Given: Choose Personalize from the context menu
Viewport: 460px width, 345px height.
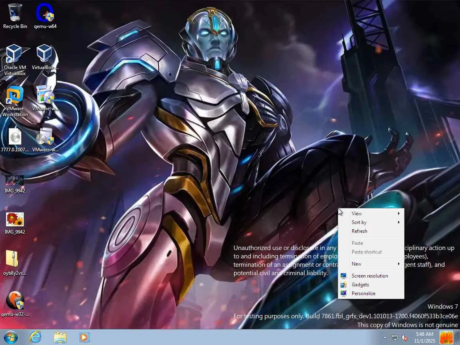Looking at the screenshot, I should coord(371,293).
